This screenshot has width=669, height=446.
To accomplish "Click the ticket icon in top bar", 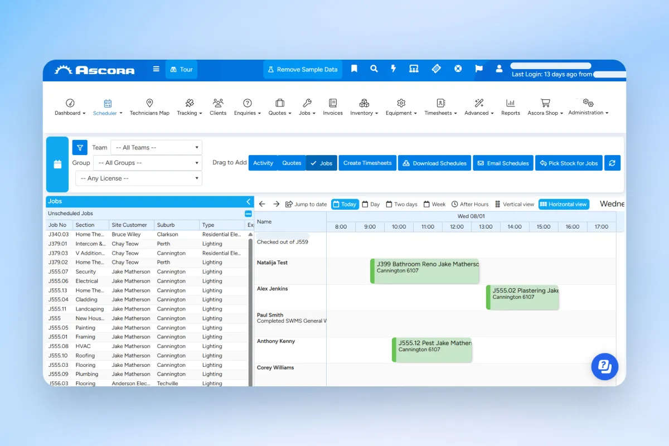I will tap(436, 69).
